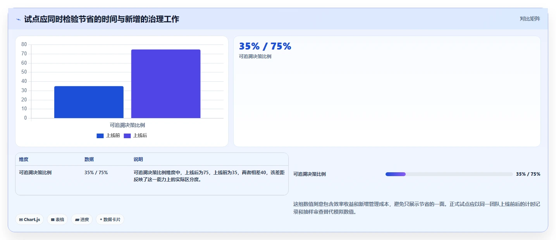
Task: Click the 35% / 75% value after progress bar
Action: click(528, 174)
